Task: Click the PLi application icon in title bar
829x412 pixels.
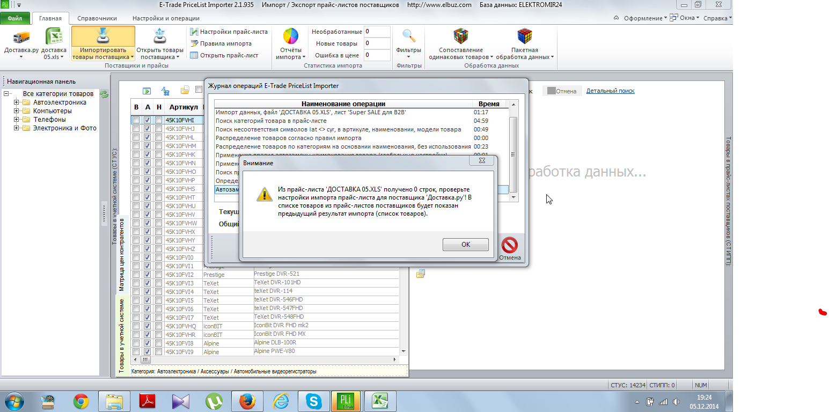Action: [x=5, y=5]
